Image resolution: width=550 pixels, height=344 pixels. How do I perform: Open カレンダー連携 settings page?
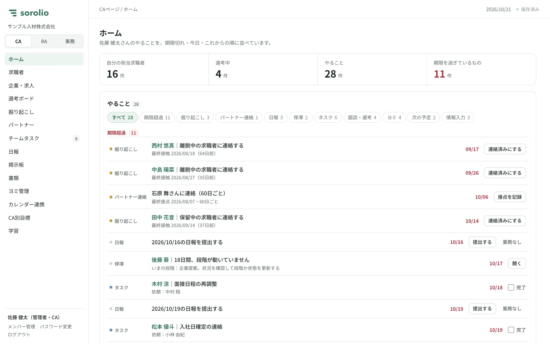[44, 204]
